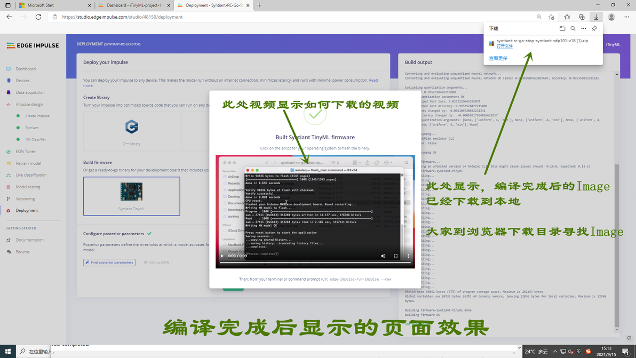Open downloads panel more options
Image resolution: width=636 pixels, height=358 pixels.
click(583, 28)
